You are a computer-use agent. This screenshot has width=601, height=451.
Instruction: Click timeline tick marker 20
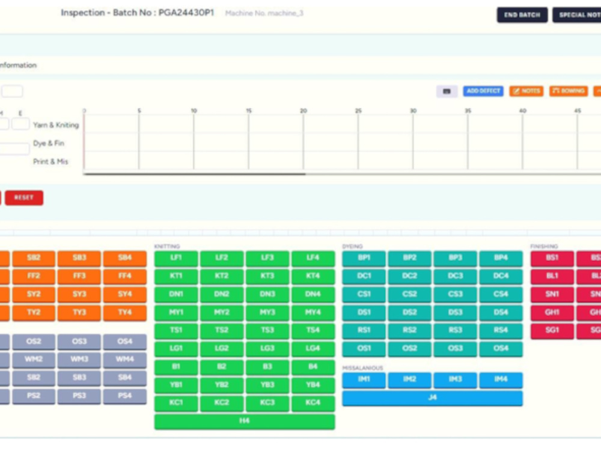tap(303, 111)
